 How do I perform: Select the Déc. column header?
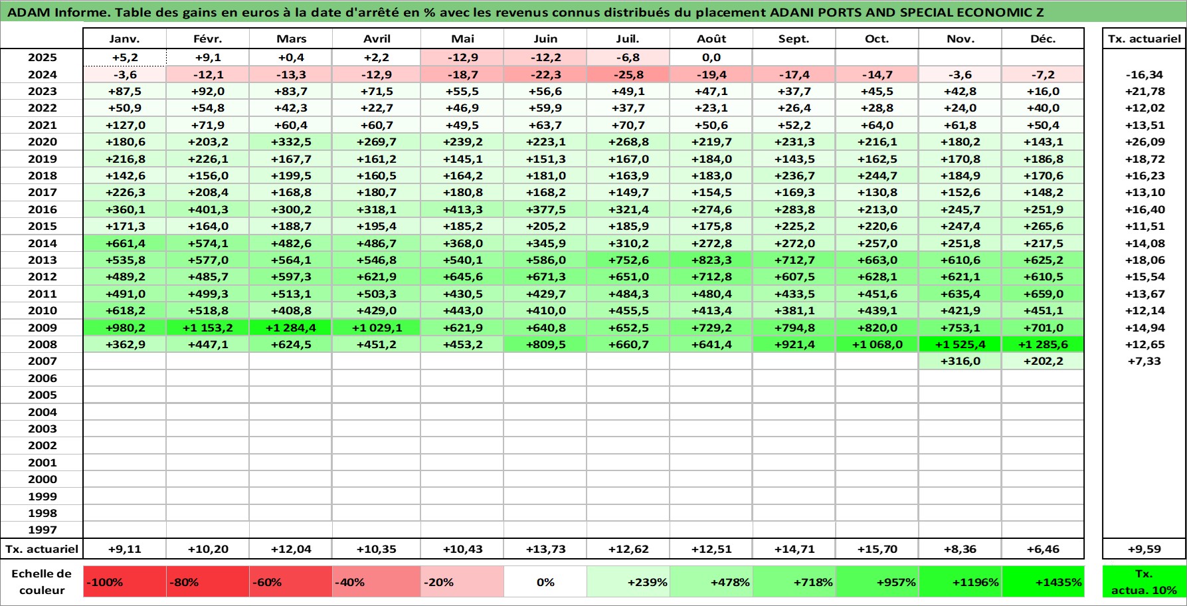[x=1043, y=39]
